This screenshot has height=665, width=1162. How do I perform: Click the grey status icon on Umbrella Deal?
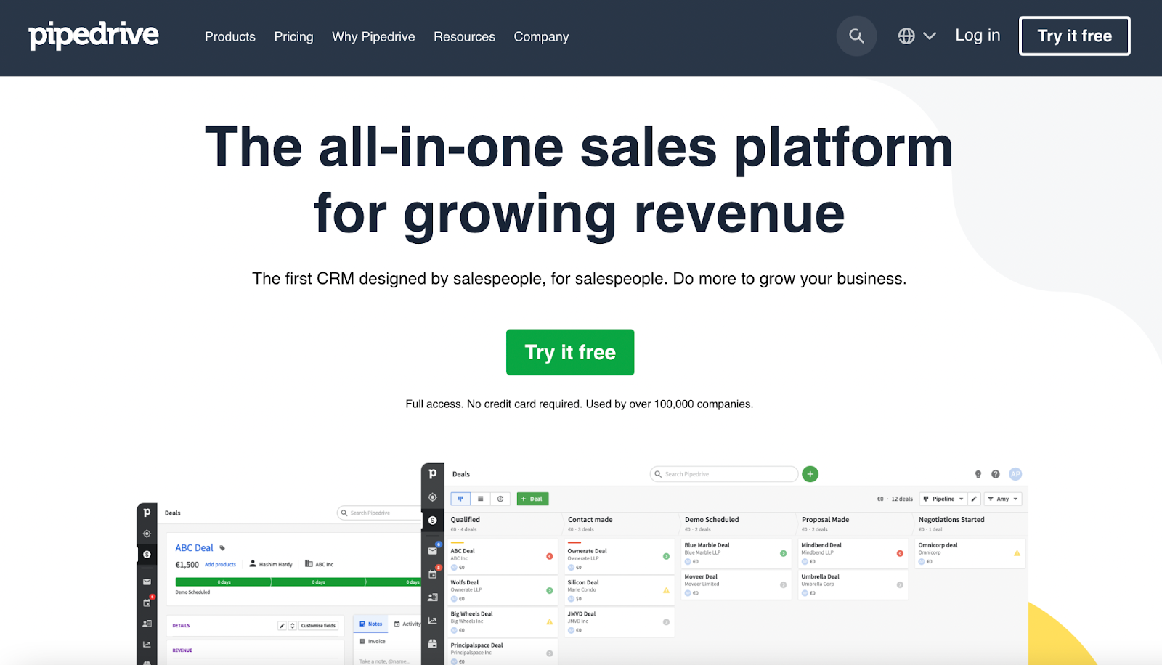pyautogui.click(x=900, y=584)
